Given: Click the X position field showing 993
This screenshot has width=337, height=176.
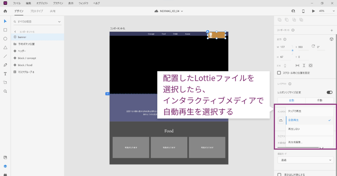Looking at the screenshot, I should click(x=303, y=47).
